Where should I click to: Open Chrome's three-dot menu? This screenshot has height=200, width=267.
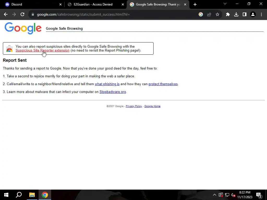261,15
